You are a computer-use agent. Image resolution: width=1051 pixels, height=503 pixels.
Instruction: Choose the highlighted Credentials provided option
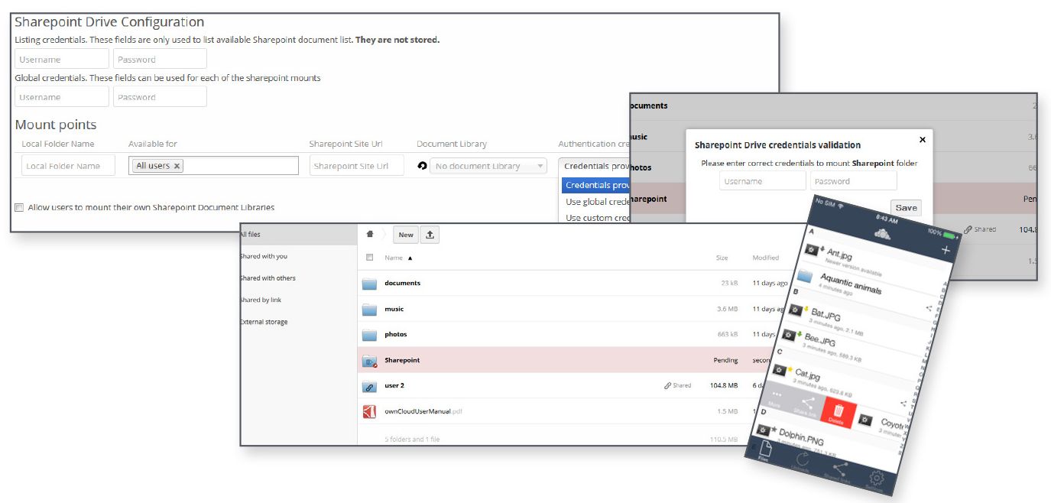tap(595, 185)
